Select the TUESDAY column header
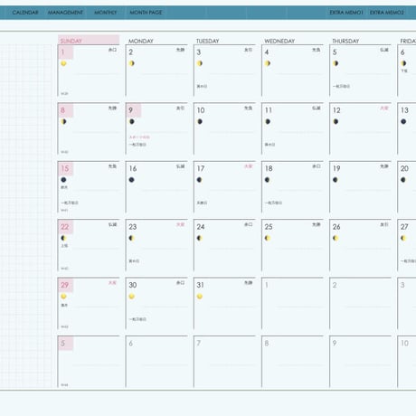416x416 pixels. [x=208, y=41]
